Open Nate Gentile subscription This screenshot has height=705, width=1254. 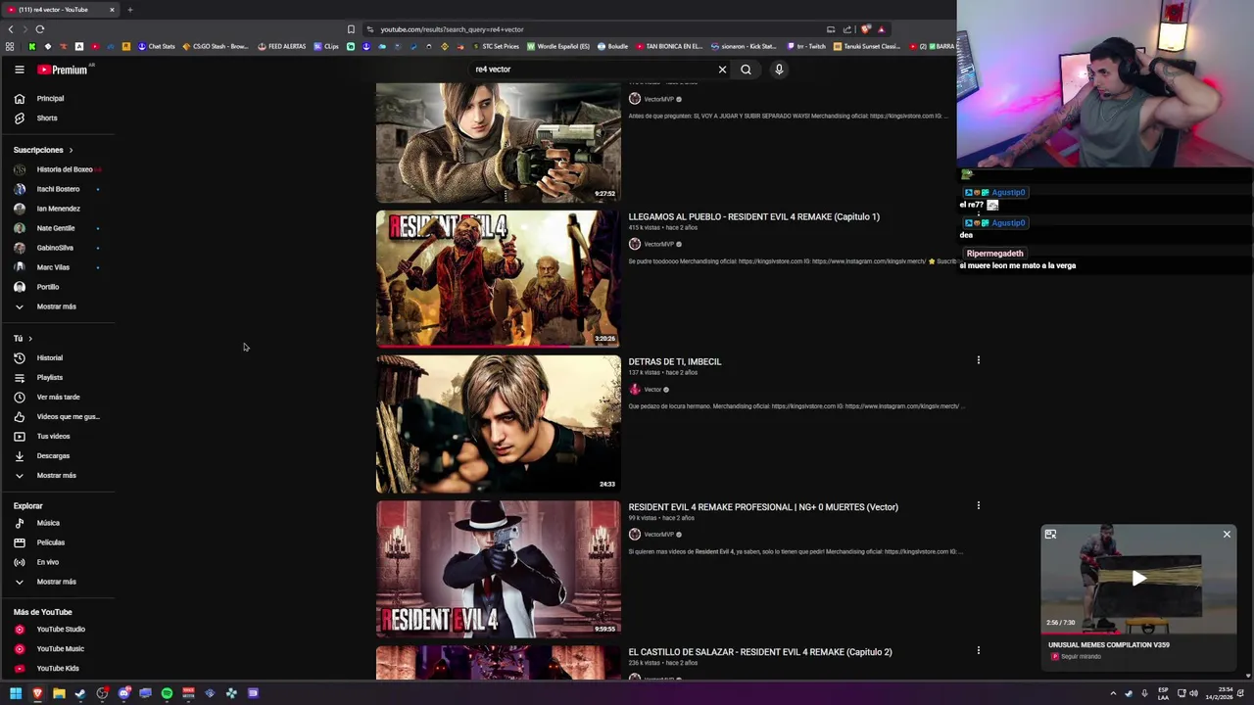pyautogui.click(x=58, y=228)
